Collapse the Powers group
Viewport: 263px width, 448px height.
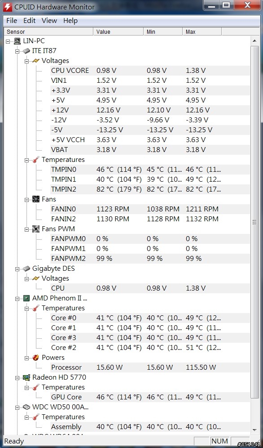[x=27, y=358]
